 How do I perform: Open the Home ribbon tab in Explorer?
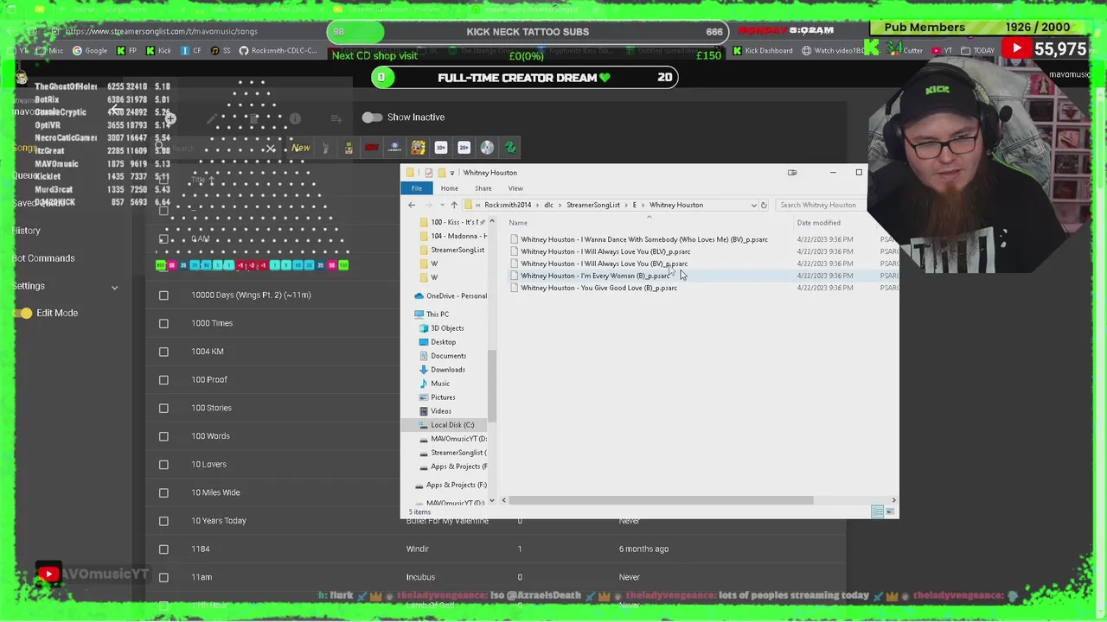449,188
